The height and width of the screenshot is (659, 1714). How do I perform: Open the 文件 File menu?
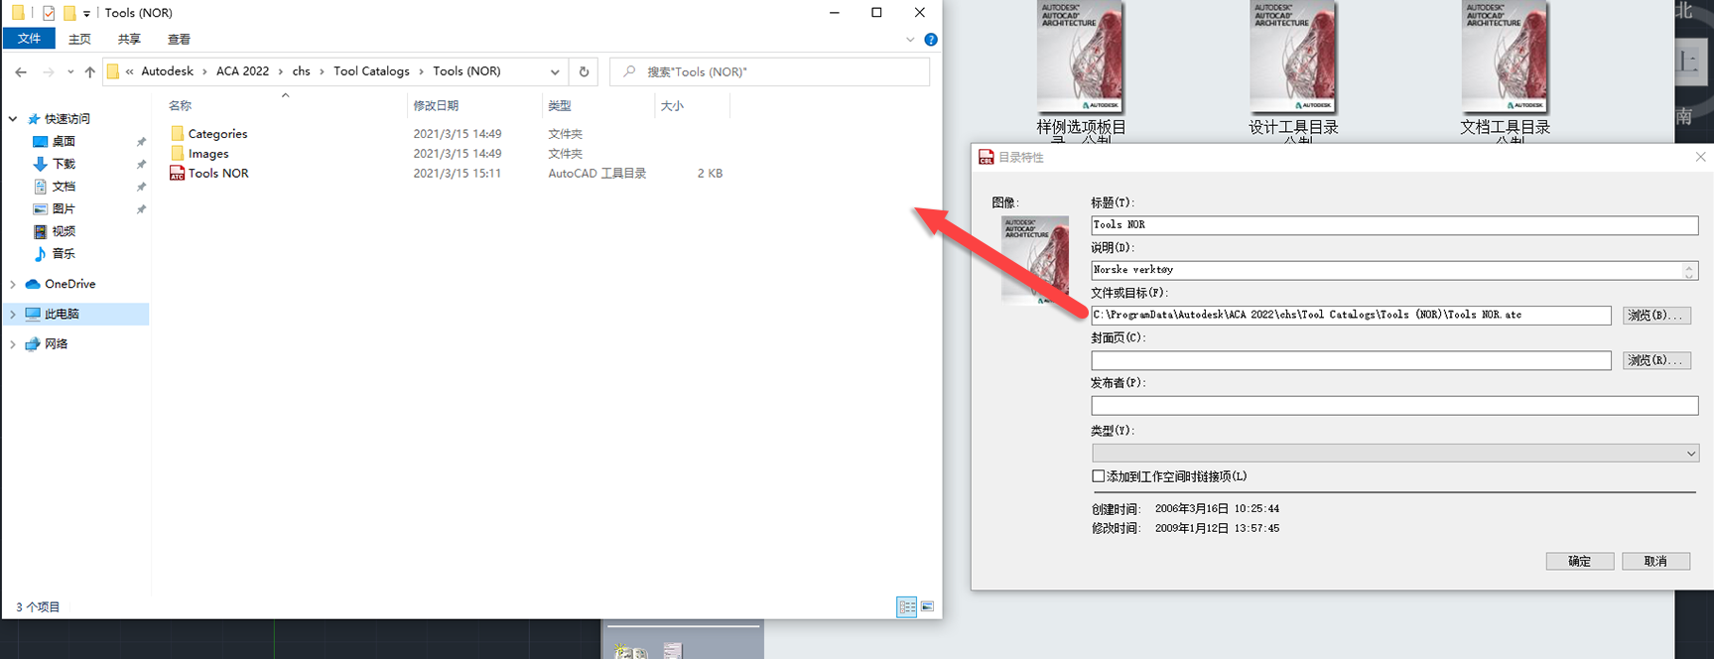point(30,39)
